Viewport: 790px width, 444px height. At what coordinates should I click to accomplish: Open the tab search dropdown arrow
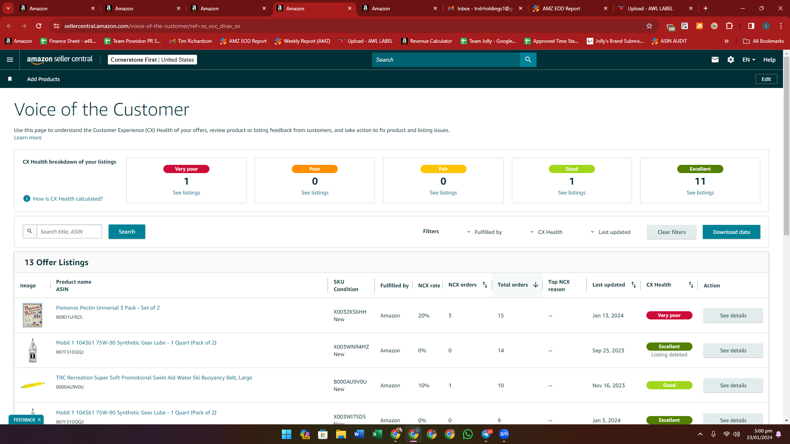(x=8, y=8)
